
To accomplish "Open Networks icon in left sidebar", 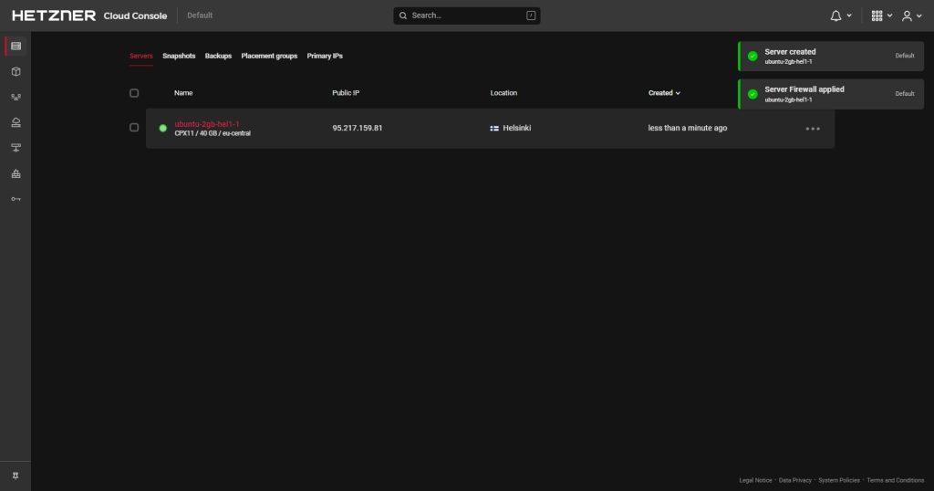I will pos(16,97).
